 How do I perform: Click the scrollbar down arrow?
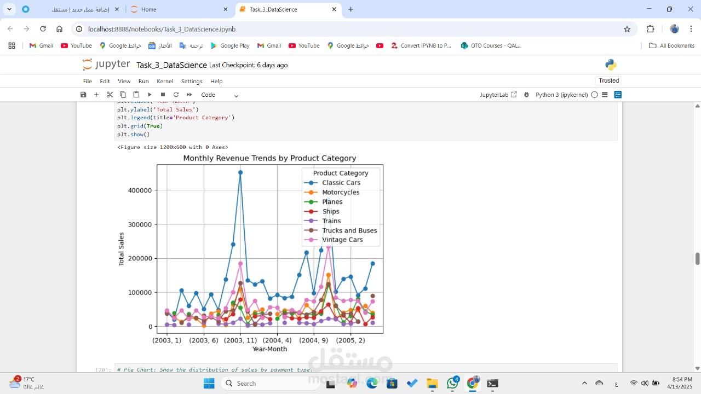point(698,368)
